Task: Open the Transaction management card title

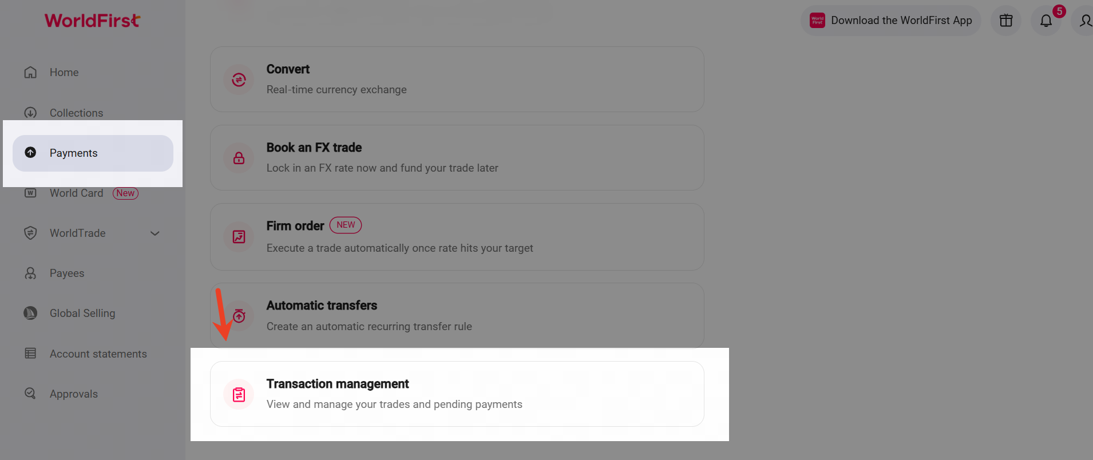Action: (338, 384)
